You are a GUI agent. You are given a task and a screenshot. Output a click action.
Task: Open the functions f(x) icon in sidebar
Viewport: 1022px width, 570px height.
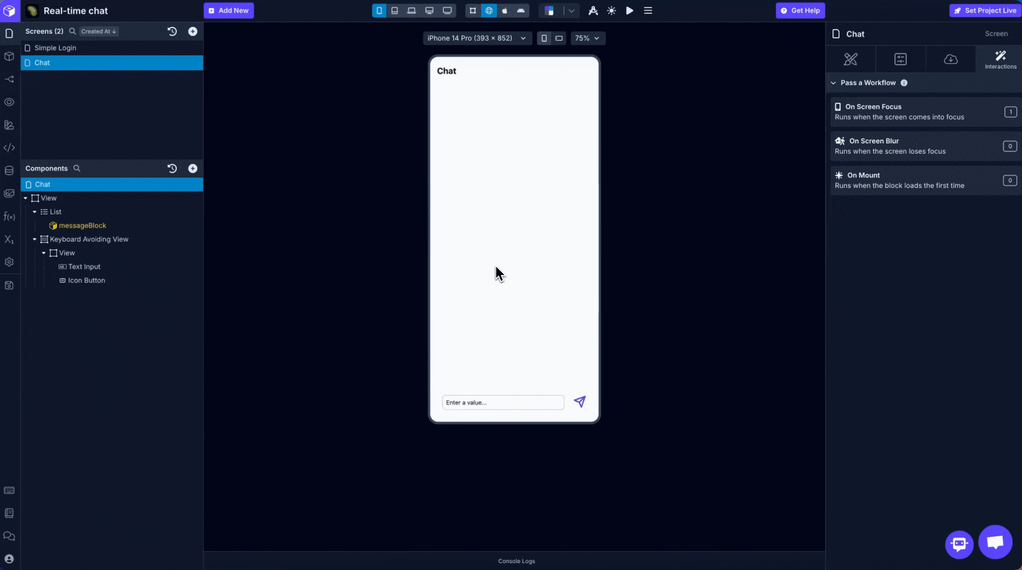click(9, 216)
